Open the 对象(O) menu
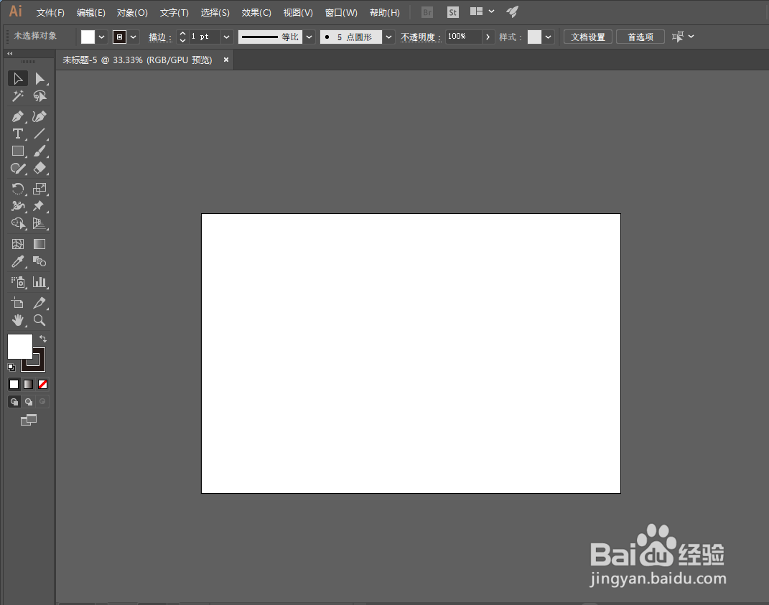The height and width of the screenshot is (605, 769). pos(132,12)
